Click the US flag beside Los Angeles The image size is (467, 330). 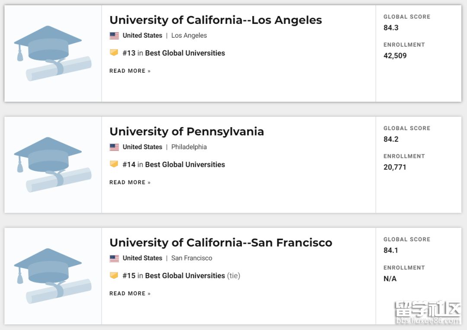[114, 36]
